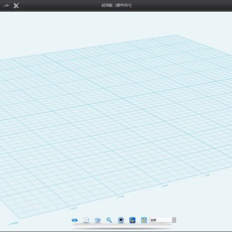Select the blue layered-box display mode icon
This screenshot has height=232, width=232.
(x=98, y=220)
